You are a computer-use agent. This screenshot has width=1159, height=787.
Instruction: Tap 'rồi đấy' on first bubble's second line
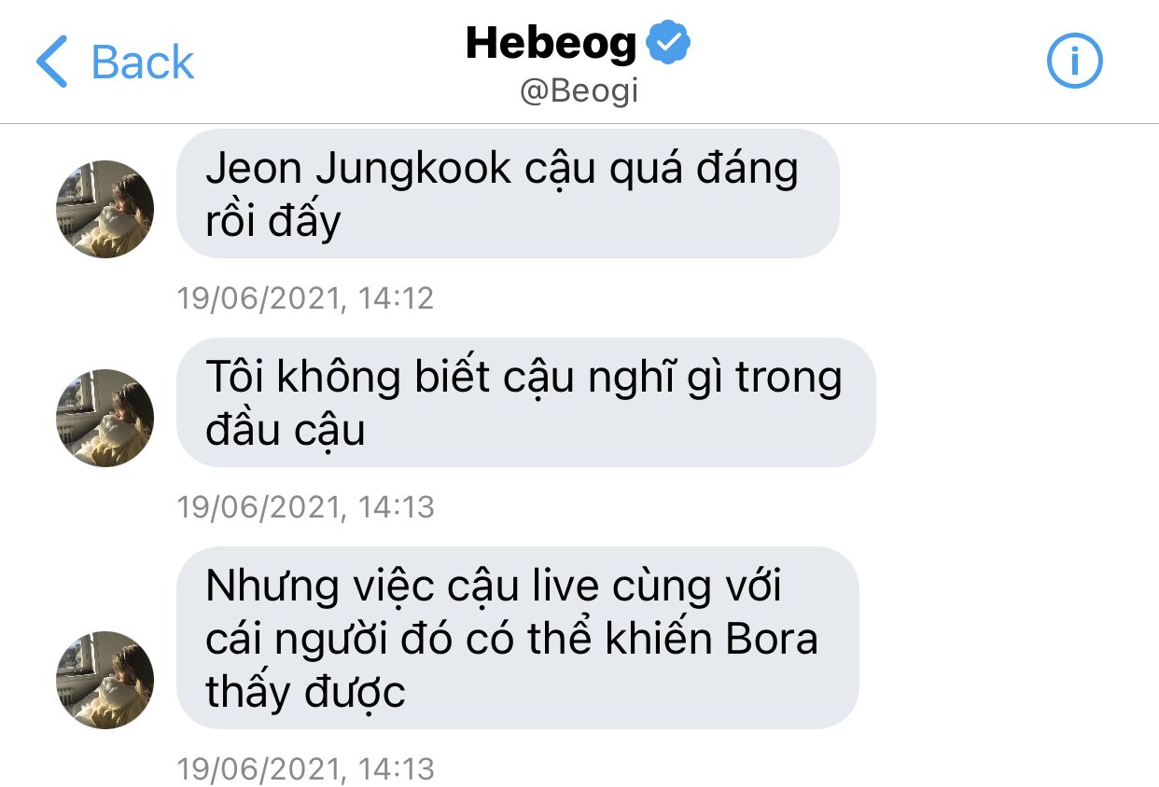[x=273, y=222]
